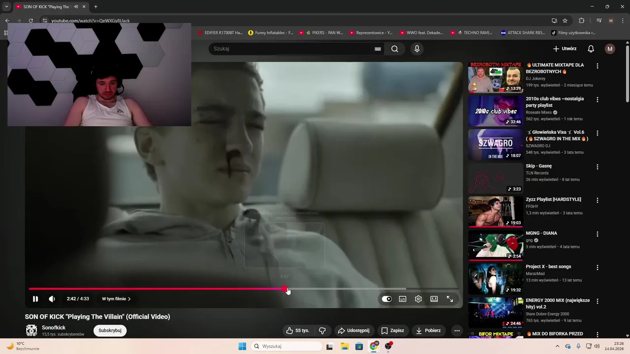Open Skip - Gasnę video title

tap(538, 166)
